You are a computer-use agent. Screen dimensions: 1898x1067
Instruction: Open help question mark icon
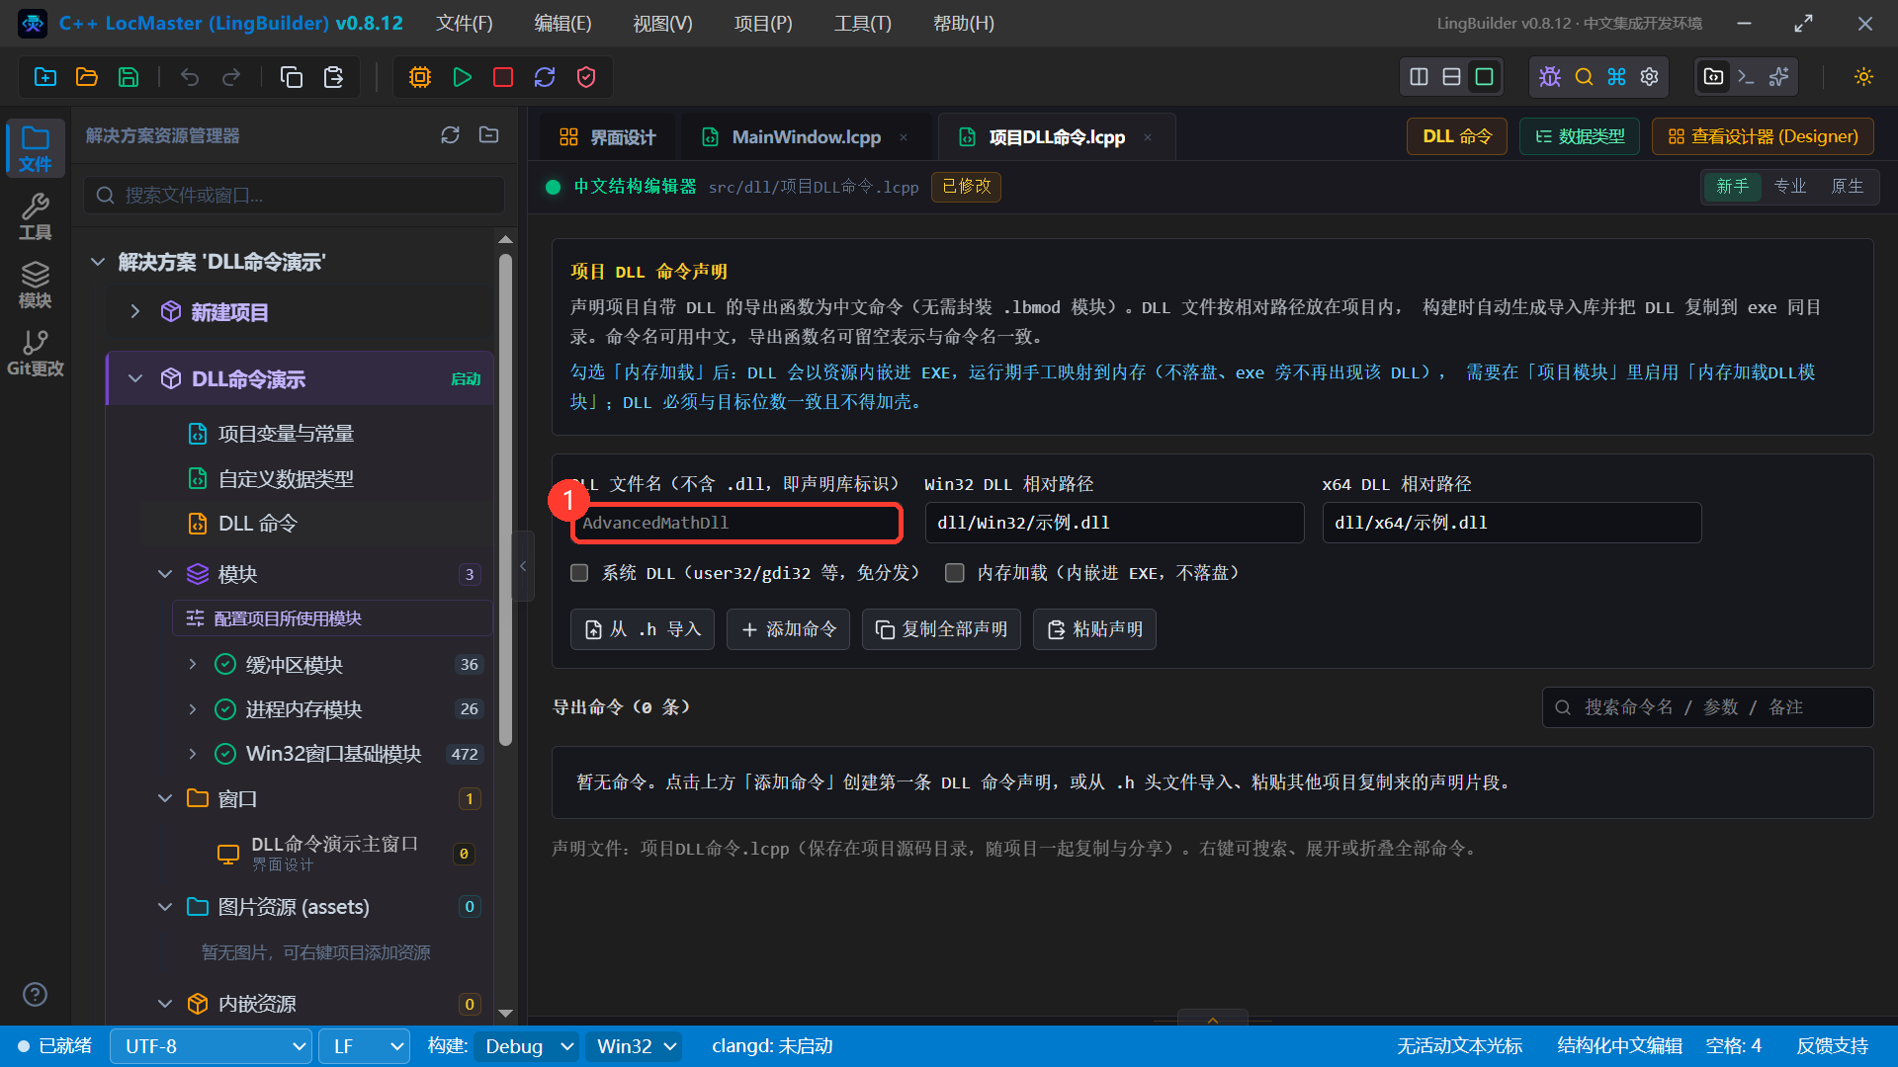tap(35, 994)
